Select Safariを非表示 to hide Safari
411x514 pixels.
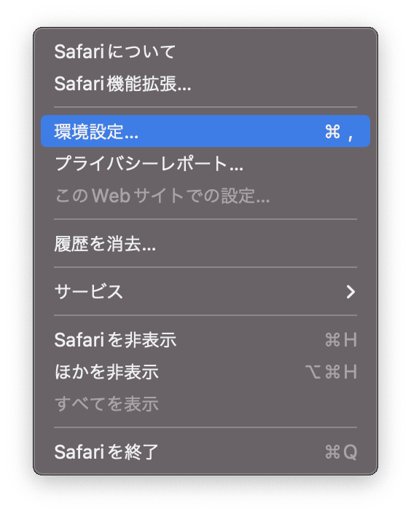pos(205,339)
